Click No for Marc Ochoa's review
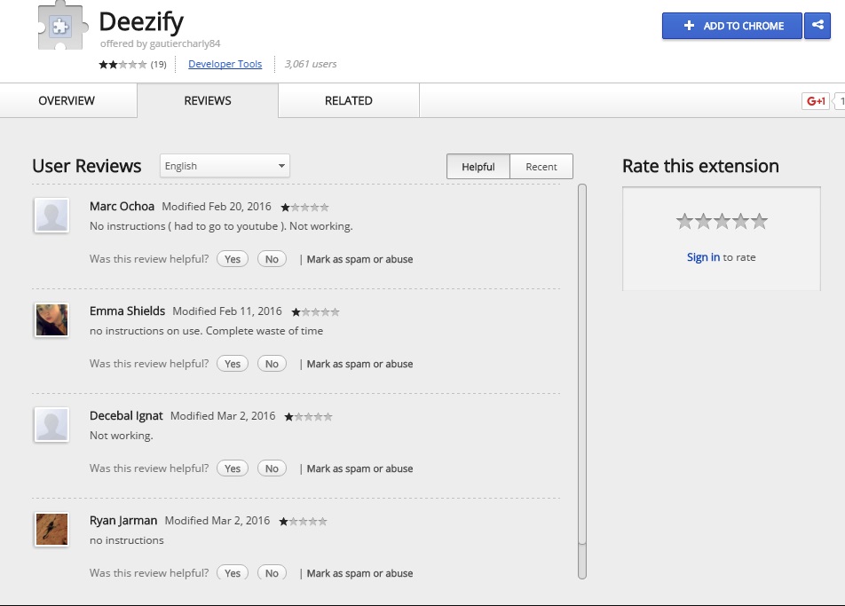Viewport: 845px width, 606px height. [272, 259]
